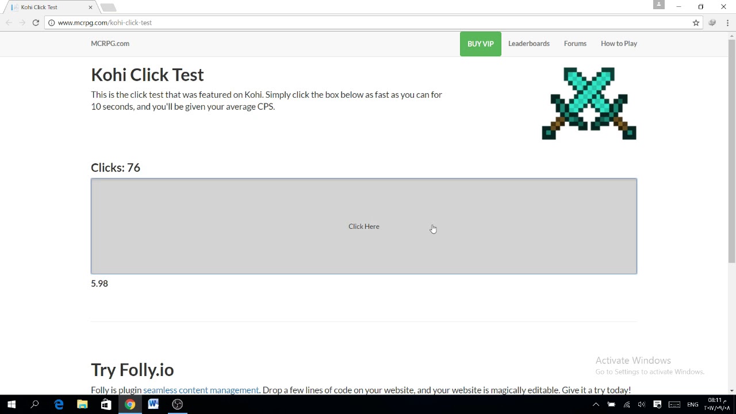Click the scrollbar up arrow
The width and height of the screenshot is (736, 414).
731,36
